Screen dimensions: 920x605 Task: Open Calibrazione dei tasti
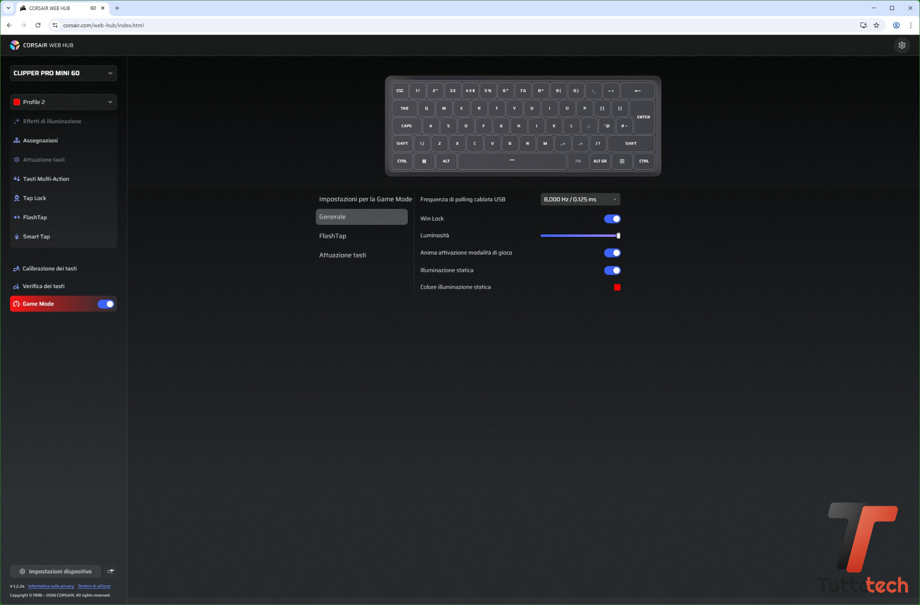point(63,268)
